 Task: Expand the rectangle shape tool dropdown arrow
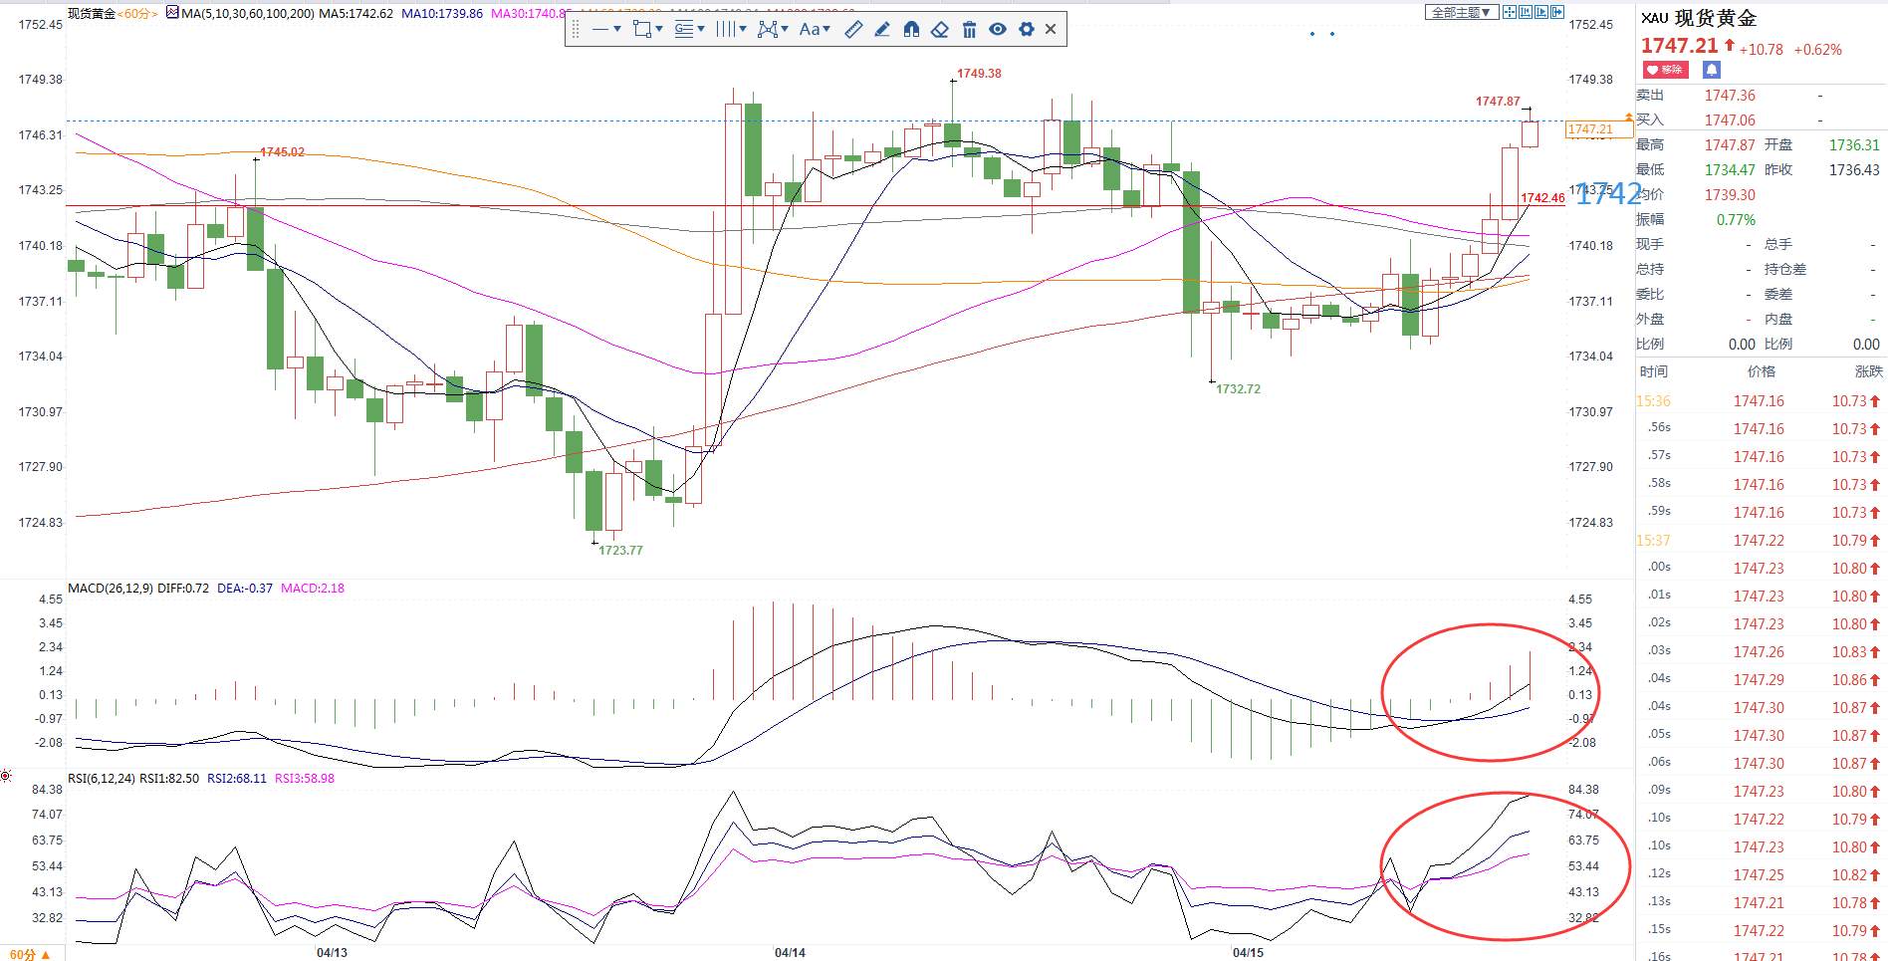659,30
